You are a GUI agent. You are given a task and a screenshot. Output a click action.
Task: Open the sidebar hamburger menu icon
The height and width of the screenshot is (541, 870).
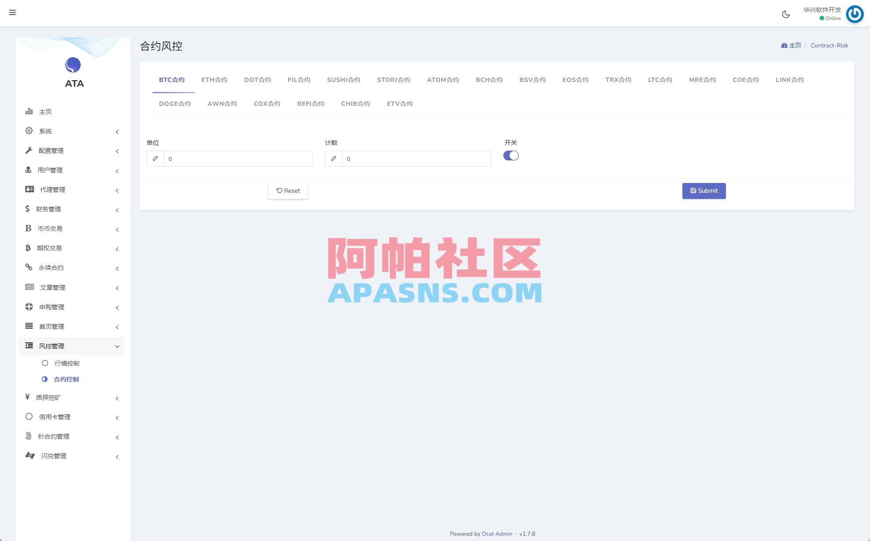point(12,12)
